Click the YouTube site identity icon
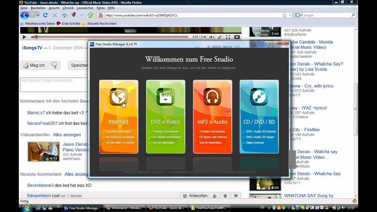The height and width of the screenshot is (212, 377). tap(101, 15)
